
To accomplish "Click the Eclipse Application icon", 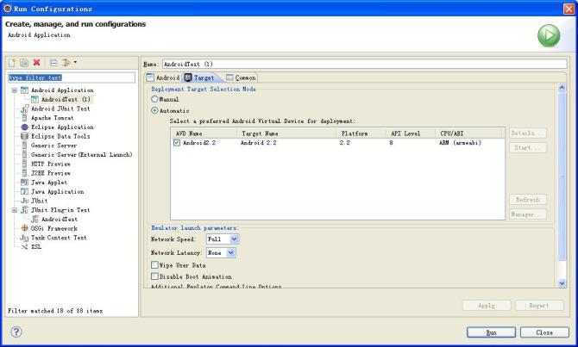I will (24, 127).
